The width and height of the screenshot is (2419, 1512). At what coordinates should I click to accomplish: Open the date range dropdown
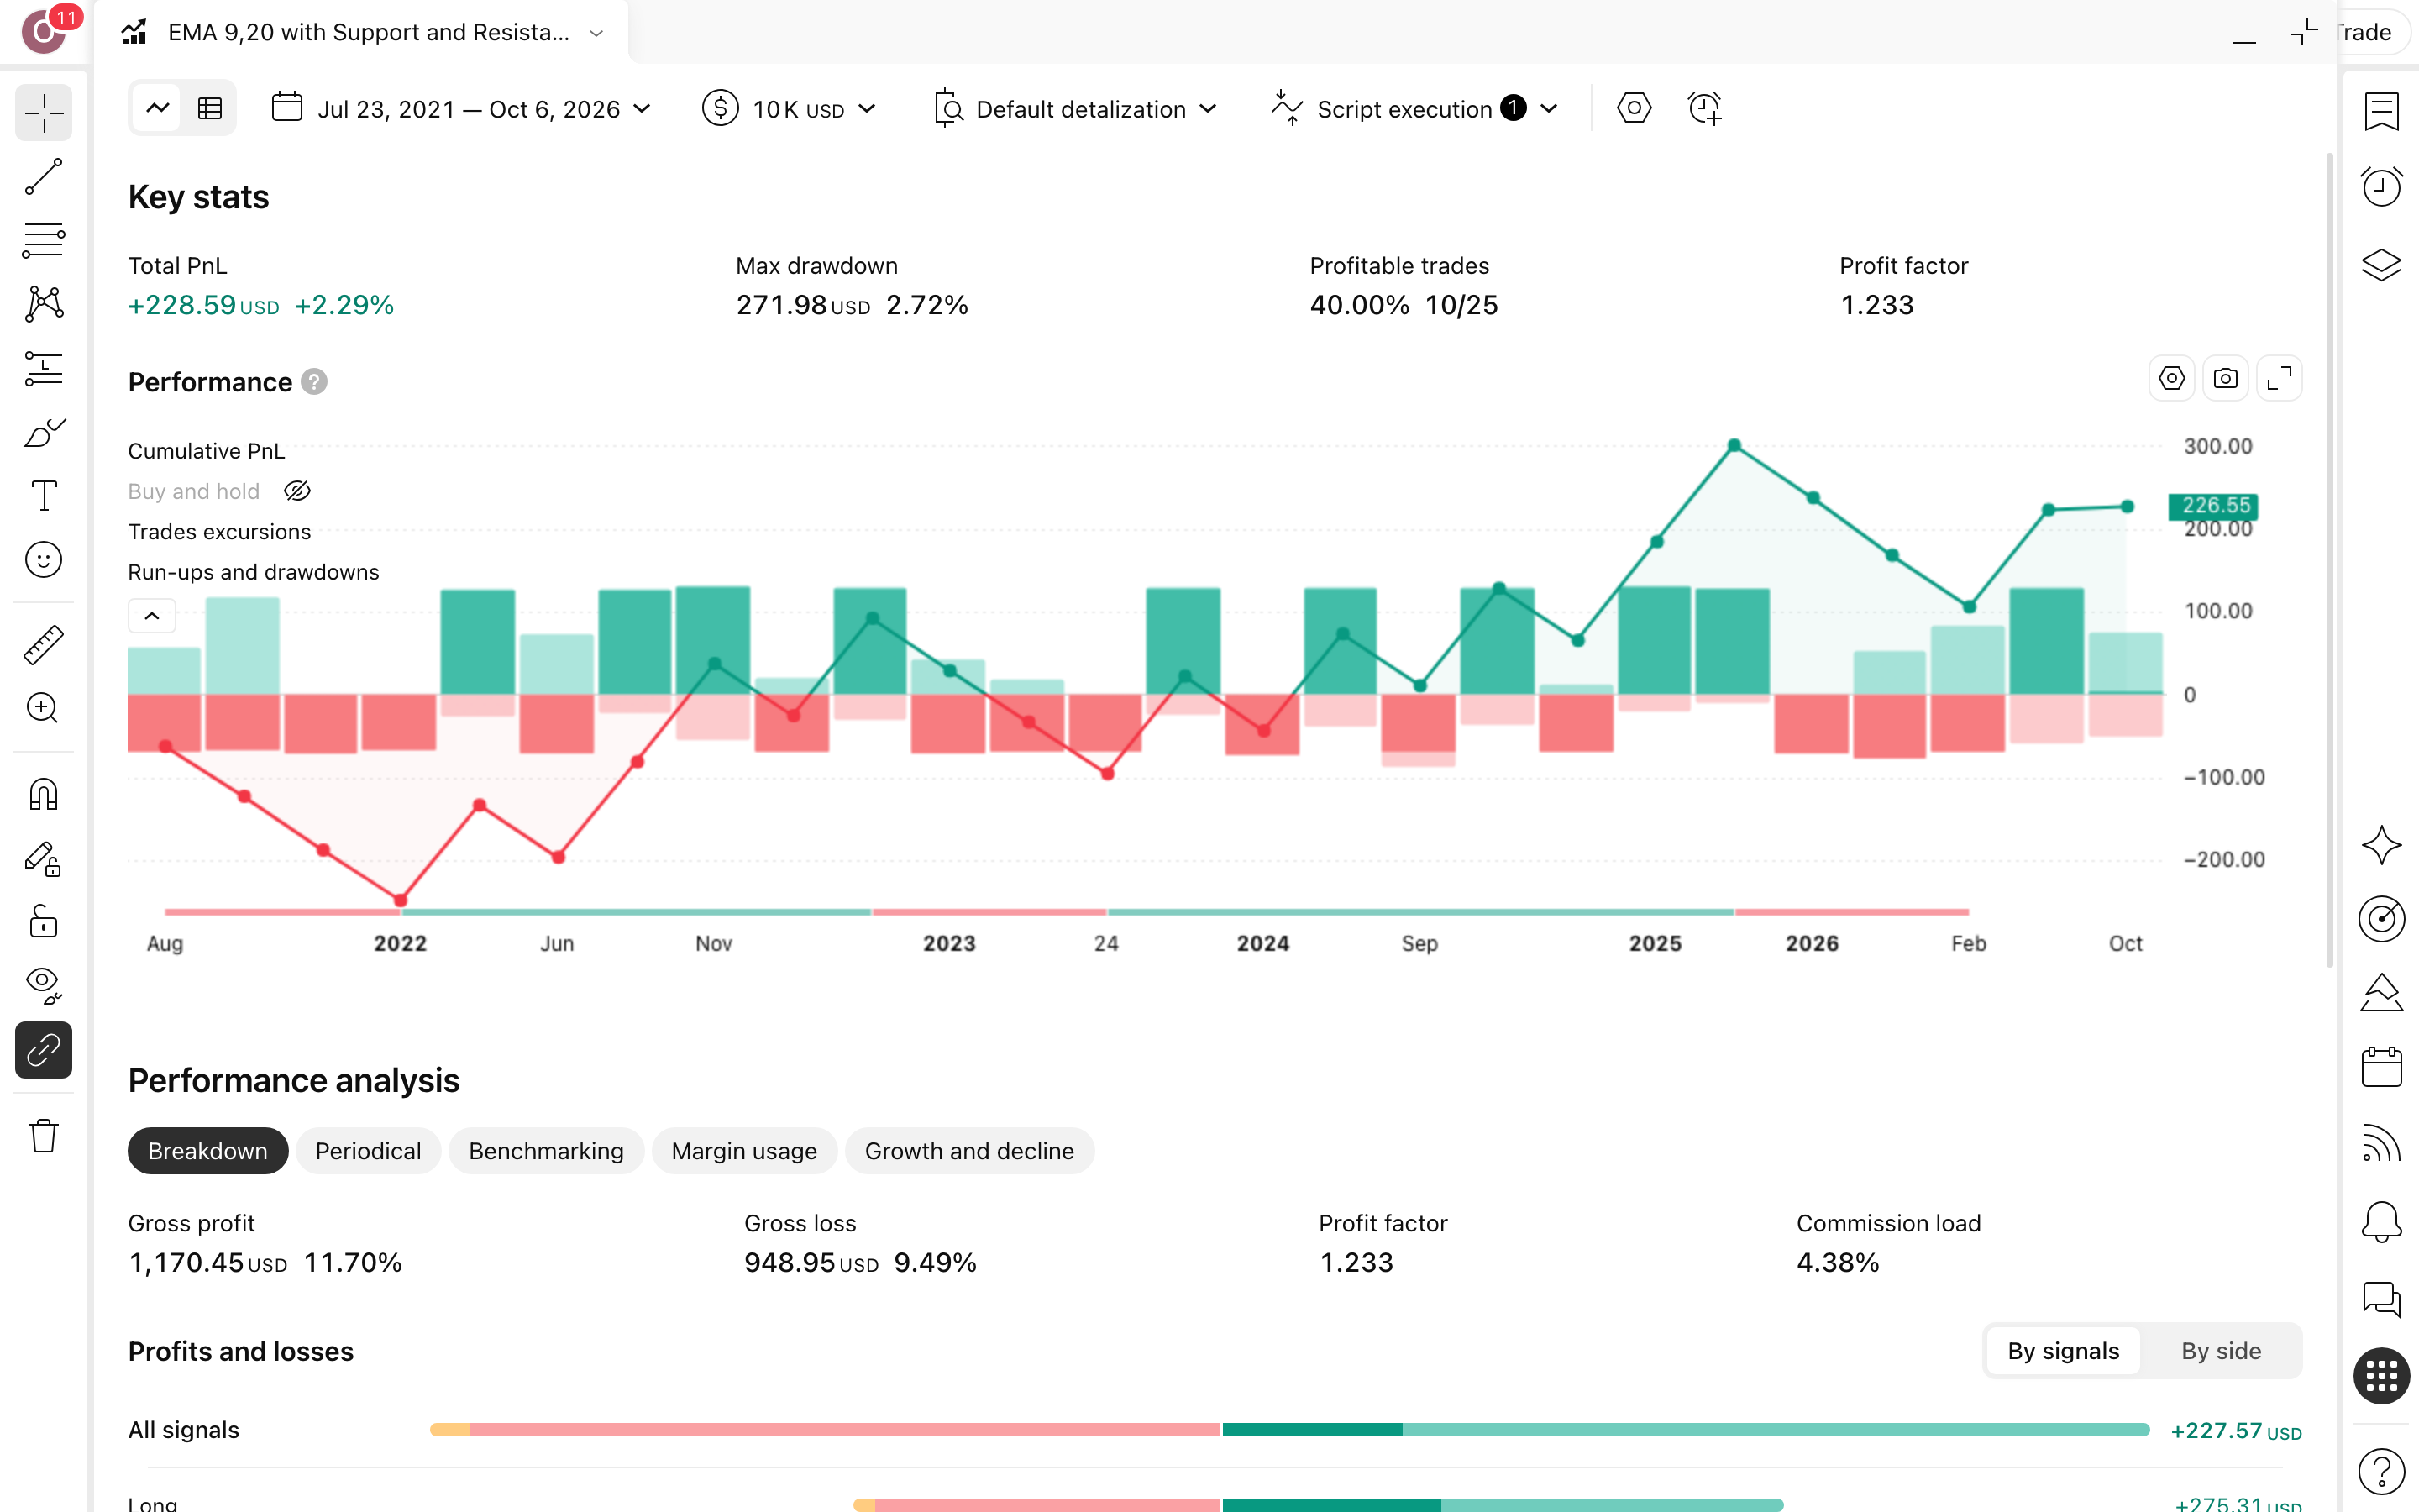(462, 109)
